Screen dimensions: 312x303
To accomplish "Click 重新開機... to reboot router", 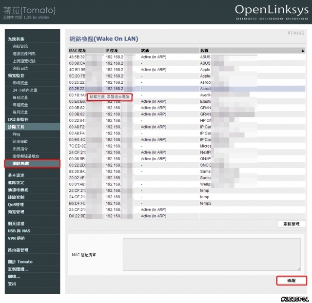I will (18, 269).
